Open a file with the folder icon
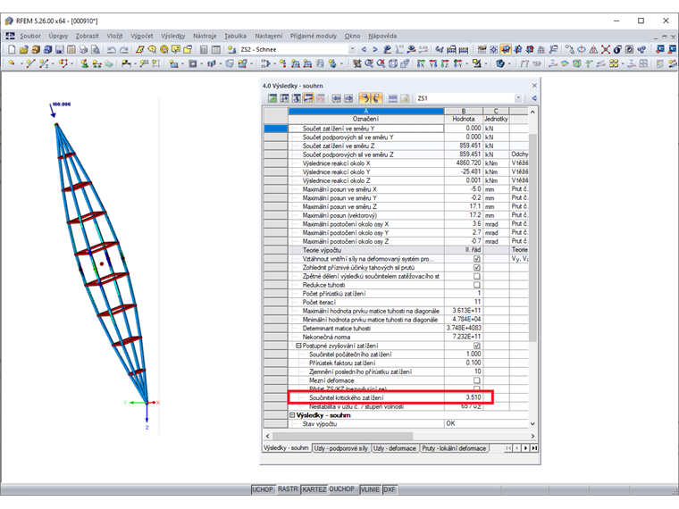The image size is (679, 509). (24, 49)
